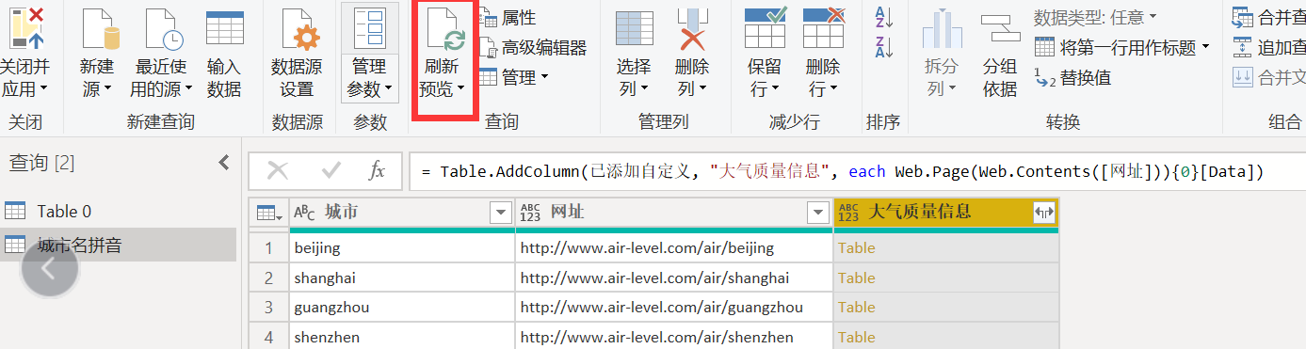Image resolution: width=1306 pixels, height=349 pixels.
Task: Click the 替换值 (Replace Values) button
Action: click(x=1072, y=77)
